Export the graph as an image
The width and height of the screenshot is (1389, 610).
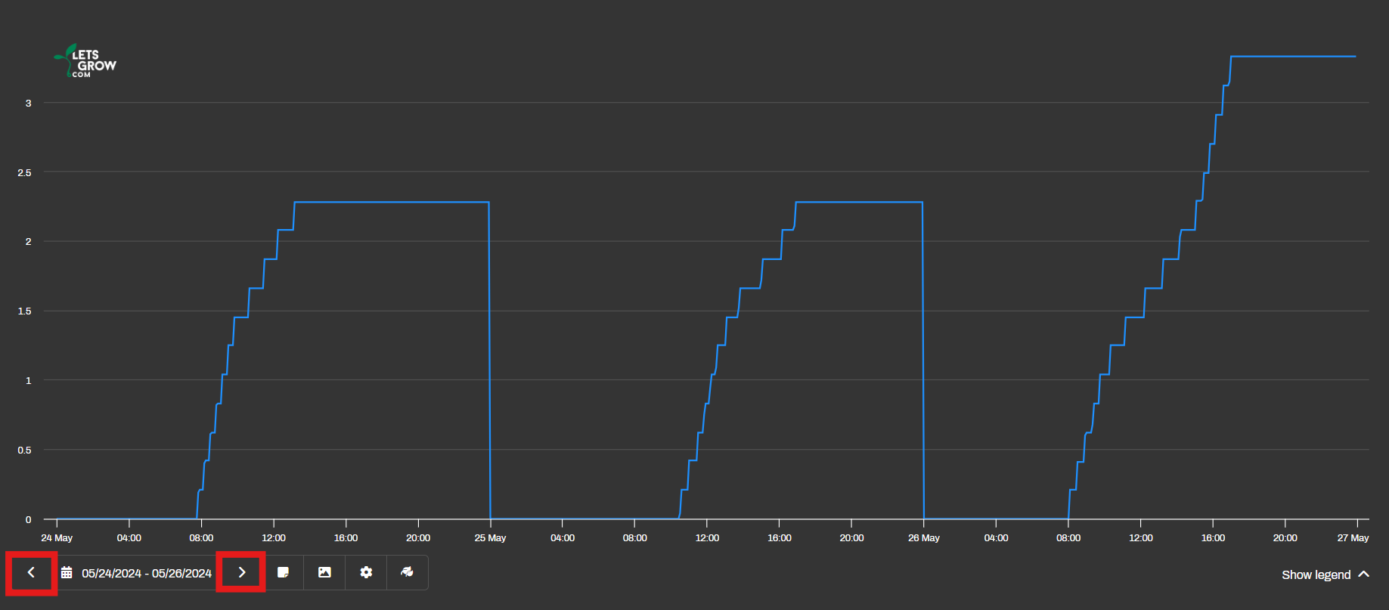[x=324, y=573]
